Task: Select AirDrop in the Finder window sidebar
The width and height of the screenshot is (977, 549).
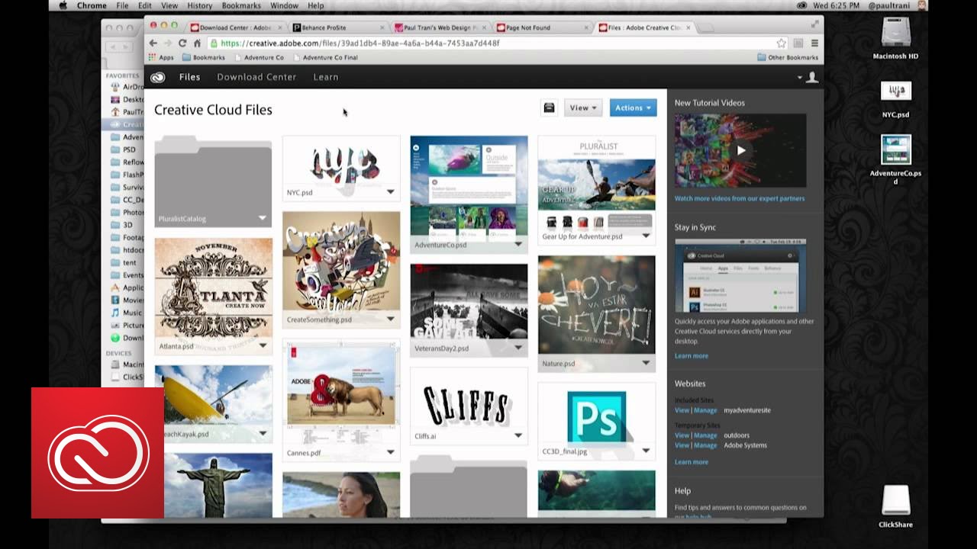Action: [127, 88]
